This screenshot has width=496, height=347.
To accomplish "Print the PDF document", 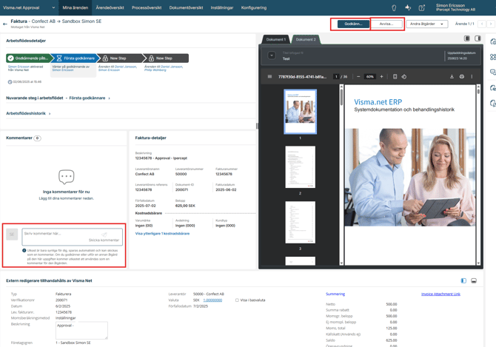I will [462, 76].
